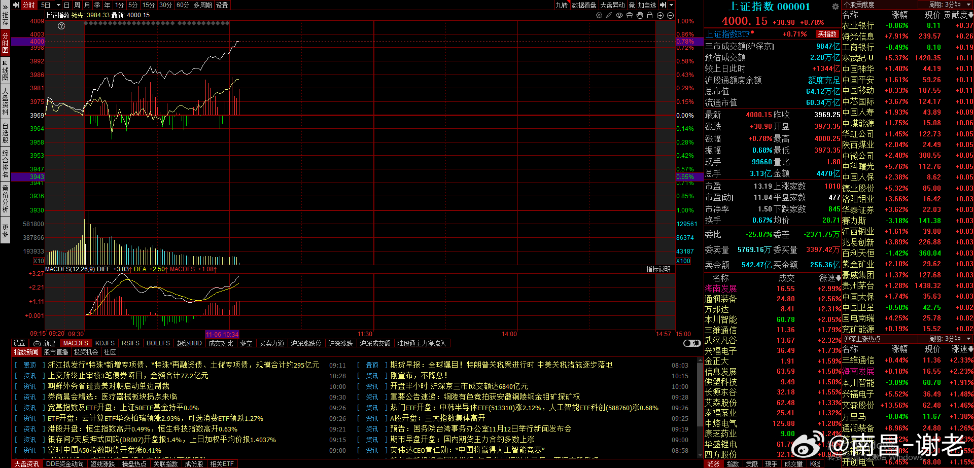Image resolution: width=974 pixels, height=468 pixels.
Task: Toggle the eye visibility icon on chart
Action: point(619,15)
